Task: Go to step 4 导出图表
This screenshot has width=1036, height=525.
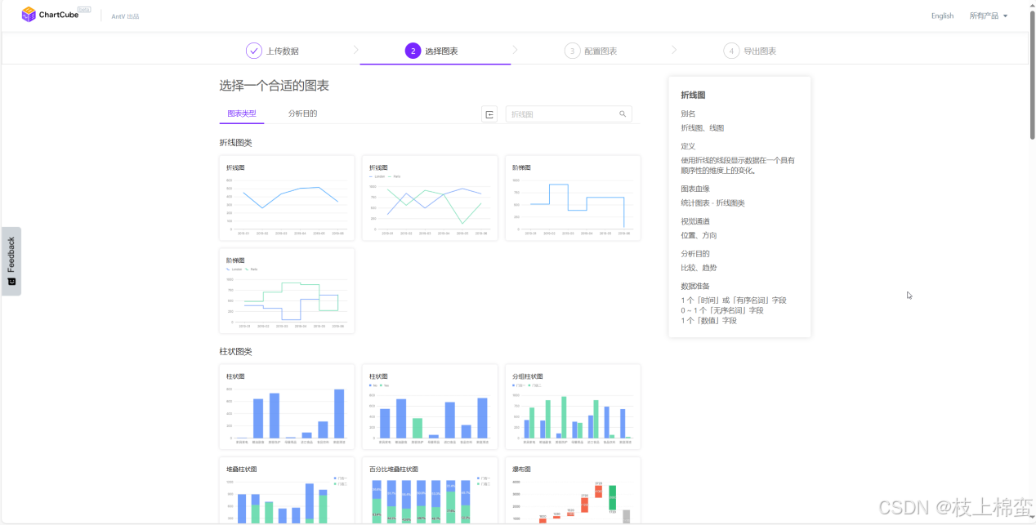Action: click(750, 51)
